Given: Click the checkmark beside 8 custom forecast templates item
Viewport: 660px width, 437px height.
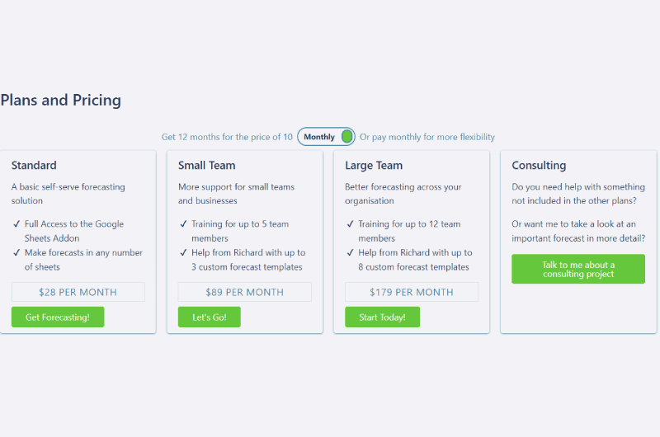Looking at the screenshot, I should tap(350, 252).
